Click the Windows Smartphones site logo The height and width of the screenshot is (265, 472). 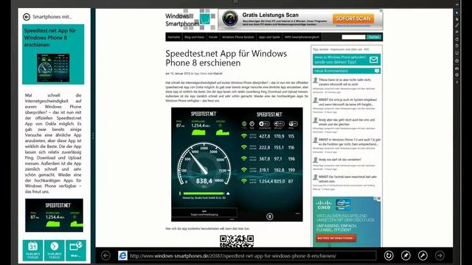pyautogui.click(x=190, y=20)
